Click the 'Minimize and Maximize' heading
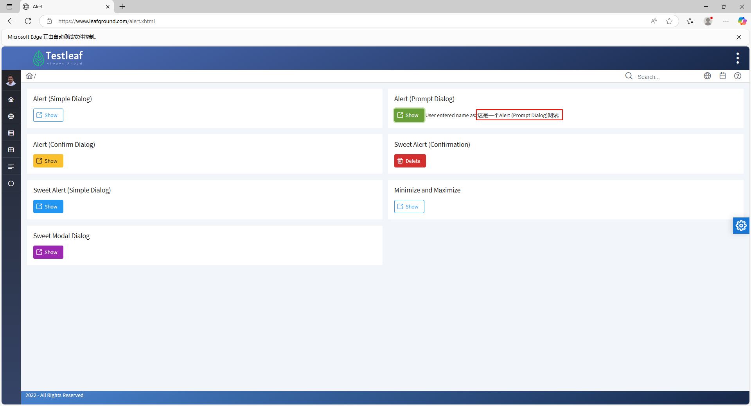The width and height of the screenshot is (751, 406). pos(427,190)
